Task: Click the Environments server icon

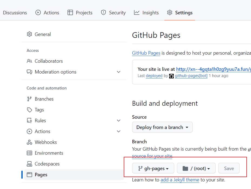Action: pyautogui.click(x=29, y=153)
